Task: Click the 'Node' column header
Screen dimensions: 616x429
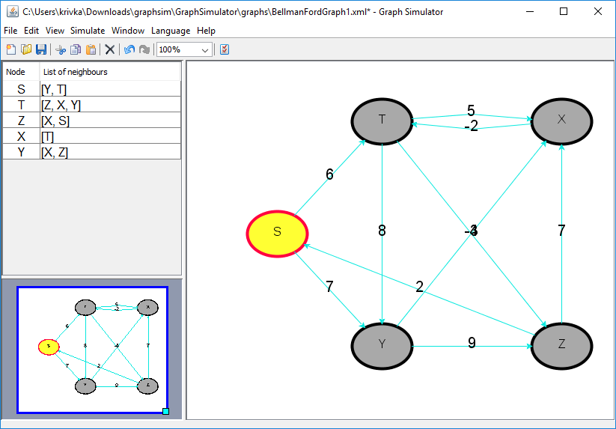Action: coord(21,72)
